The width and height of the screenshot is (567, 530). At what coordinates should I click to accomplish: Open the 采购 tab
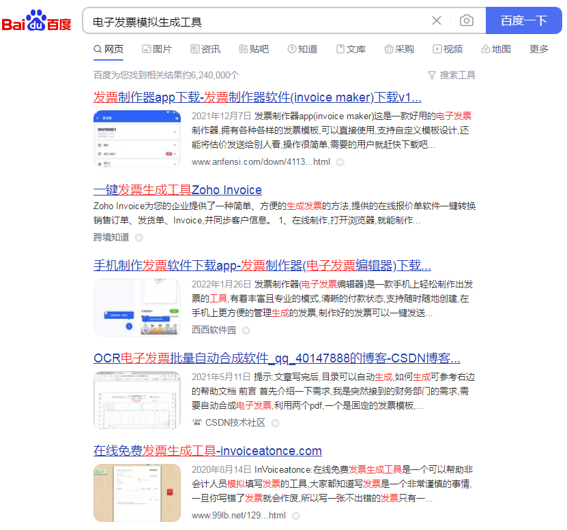tap(399, 49)
